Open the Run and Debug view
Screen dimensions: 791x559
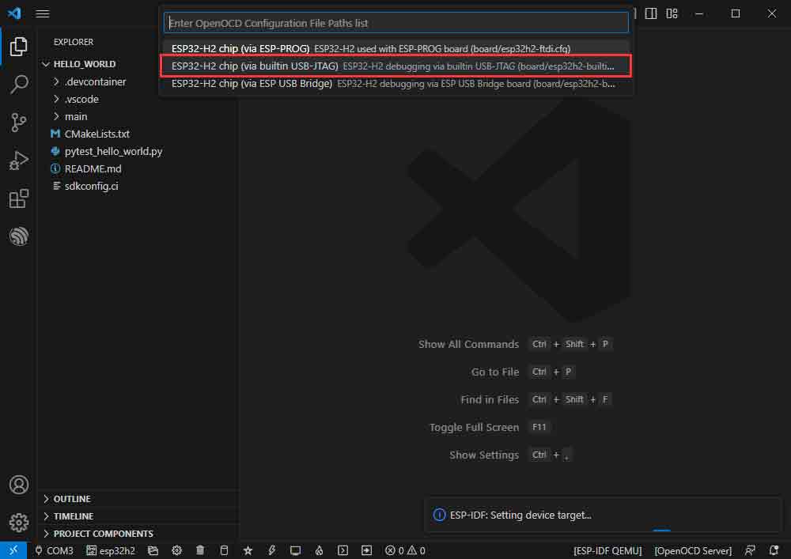pos(19,161)
